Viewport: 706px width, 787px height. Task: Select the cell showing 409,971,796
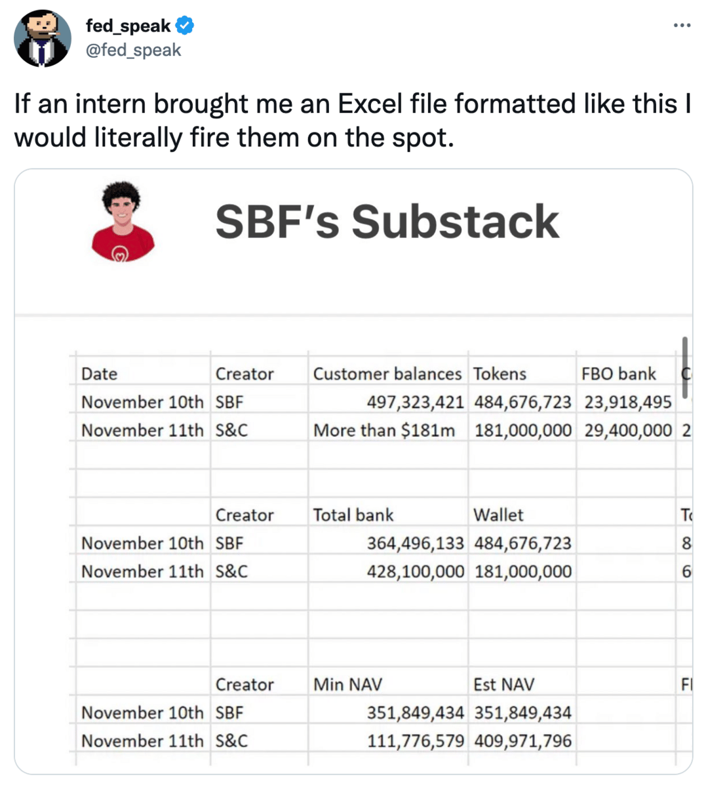click(522, 740)
